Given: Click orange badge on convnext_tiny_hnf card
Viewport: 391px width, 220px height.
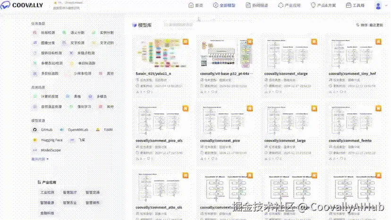Looking at the screenshot, I should [x=379, y=42].
